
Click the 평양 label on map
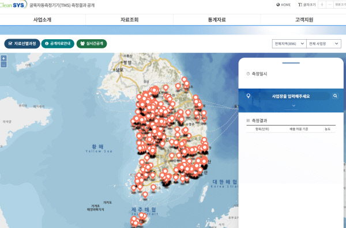point(127,63)
